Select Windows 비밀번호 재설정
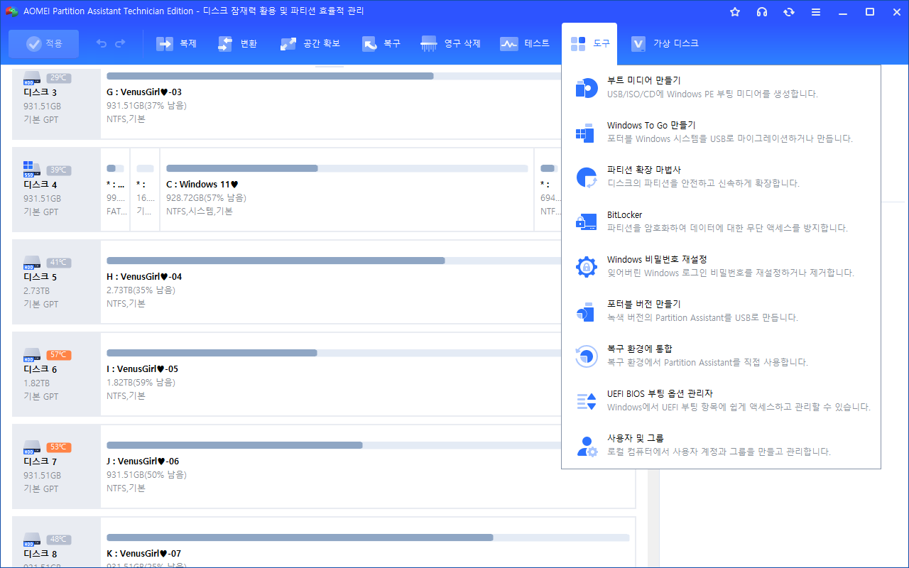Viewport: 909px width, 568px height. (x=721, y=266)
